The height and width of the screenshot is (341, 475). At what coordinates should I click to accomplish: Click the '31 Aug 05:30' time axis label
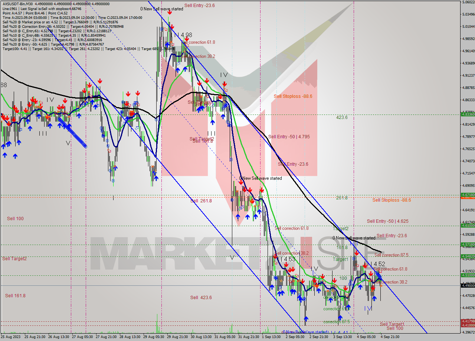[225, 337]
